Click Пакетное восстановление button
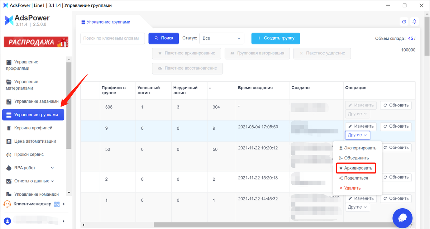 [187, 68]
